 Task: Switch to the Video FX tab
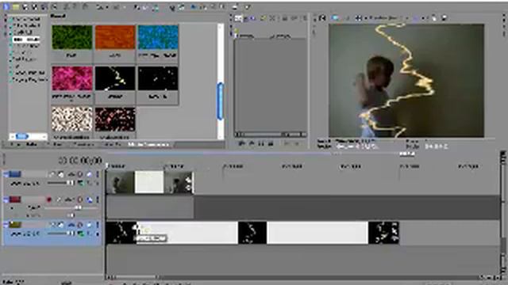tap(112, 144)
